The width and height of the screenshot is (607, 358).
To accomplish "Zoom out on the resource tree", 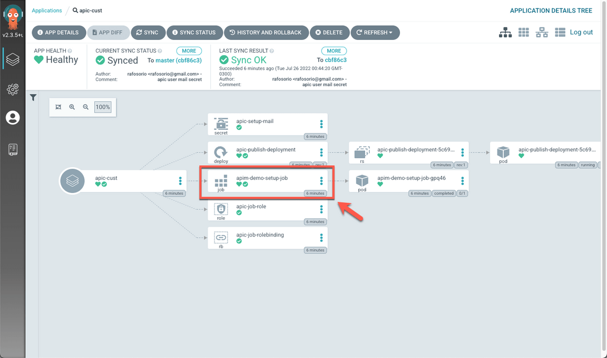I will 86,107.
